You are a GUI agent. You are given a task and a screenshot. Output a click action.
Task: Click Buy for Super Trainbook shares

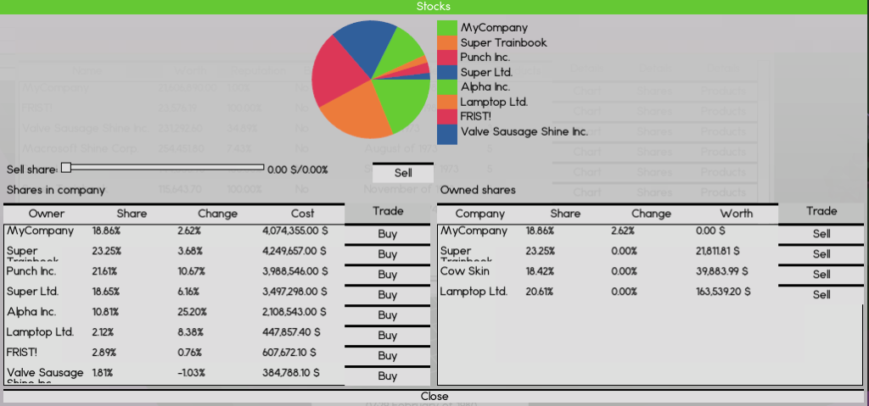click(x=387, y=254)
